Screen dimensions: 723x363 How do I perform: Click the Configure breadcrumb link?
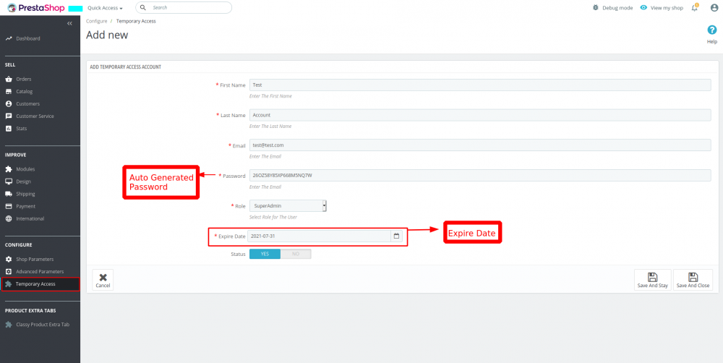96,21
